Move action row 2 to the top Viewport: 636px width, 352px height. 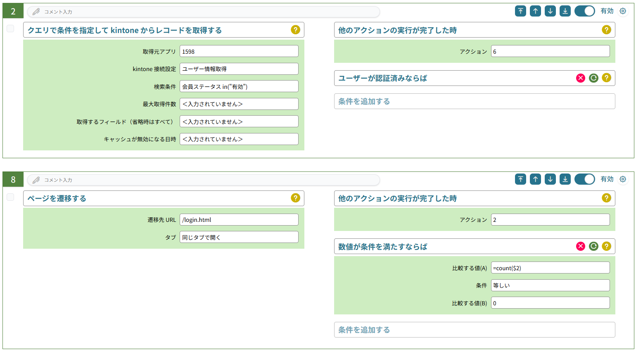(520, 11)
